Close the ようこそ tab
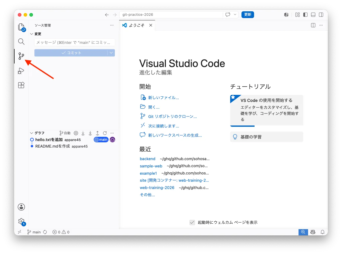 tap(151, 25)
